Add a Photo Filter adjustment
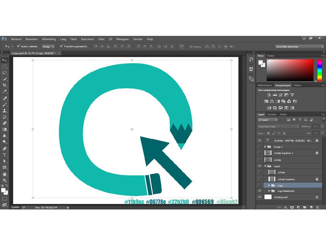326x245 pixels. coord(283,101)
